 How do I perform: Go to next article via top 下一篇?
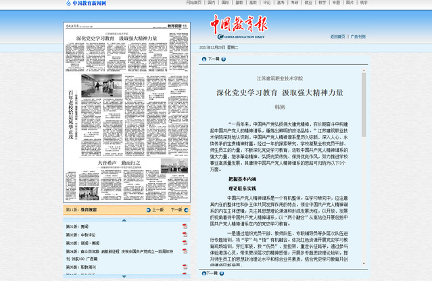coord(213,59)
